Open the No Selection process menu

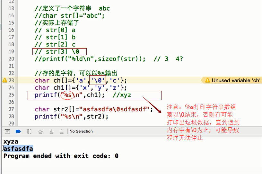pyautogui.click(x=81, y=131)
